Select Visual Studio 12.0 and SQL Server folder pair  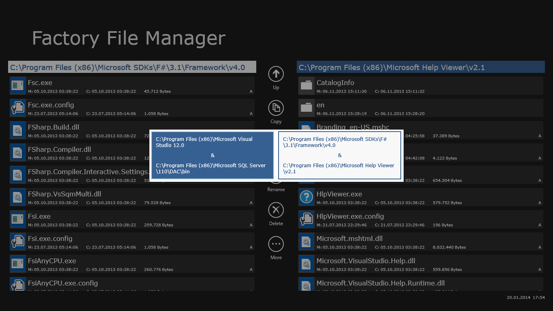[213, 155]
